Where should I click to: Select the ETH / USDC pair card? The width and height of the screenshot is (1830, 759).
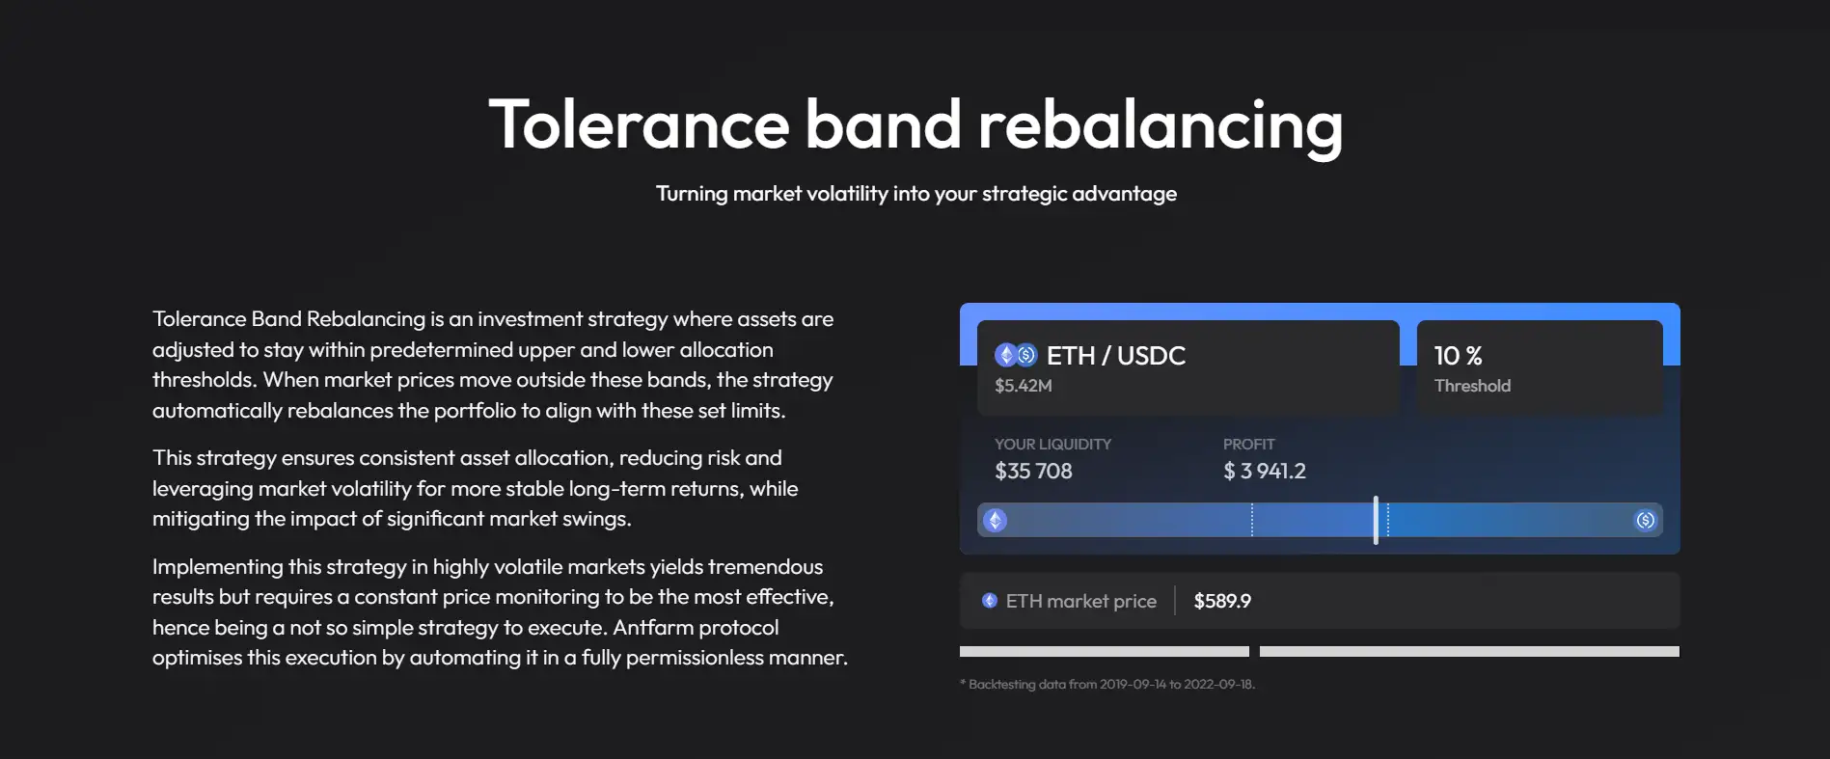pos(1188,368)
